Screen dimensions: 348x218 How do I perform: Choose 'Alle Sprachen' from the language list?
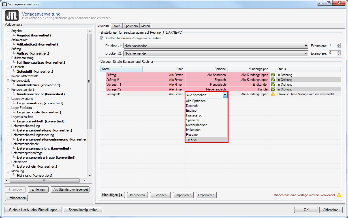pyautogui.click(x=206, y=101)
